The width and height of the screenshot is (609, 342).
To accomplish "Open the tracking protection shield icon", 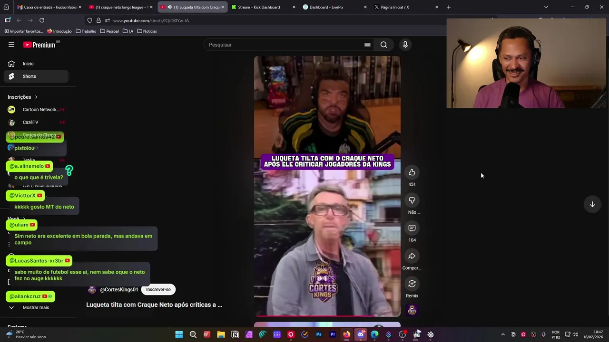I will [x=89, y=20].
